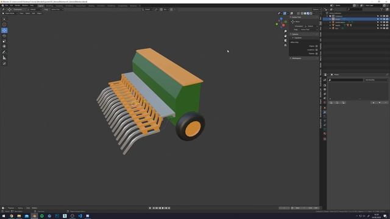Click the green Y axis gizmo ball

pyautogui.click(x=277, y=24)
